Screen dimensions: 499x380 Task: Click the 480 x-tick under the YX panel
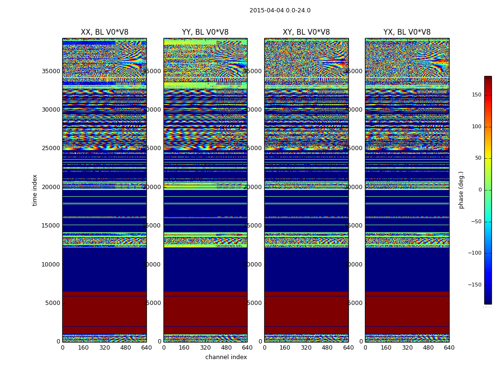pyautogui.click(x=428, y=348)
